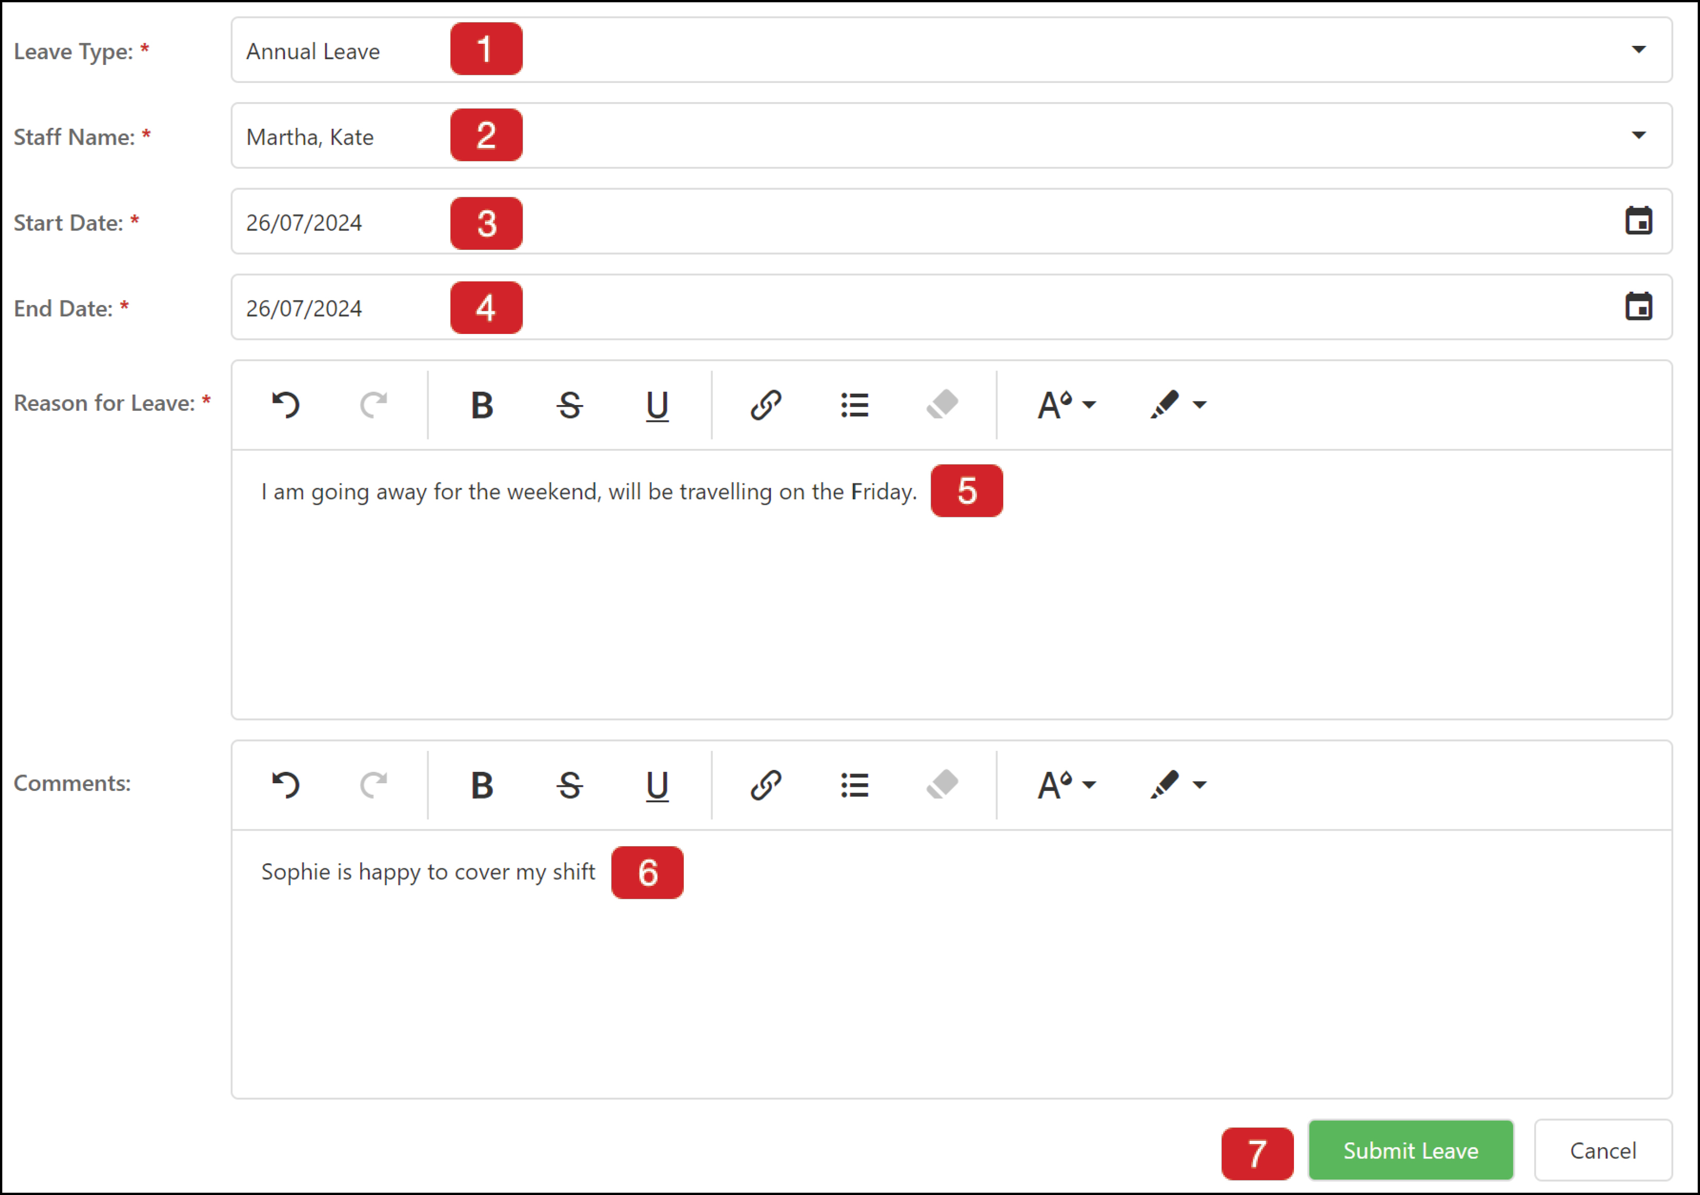The height and width of the screenshot is (1195, 1700).
Task: Open the Start Date calendar picker
Action: point(1639,221)
